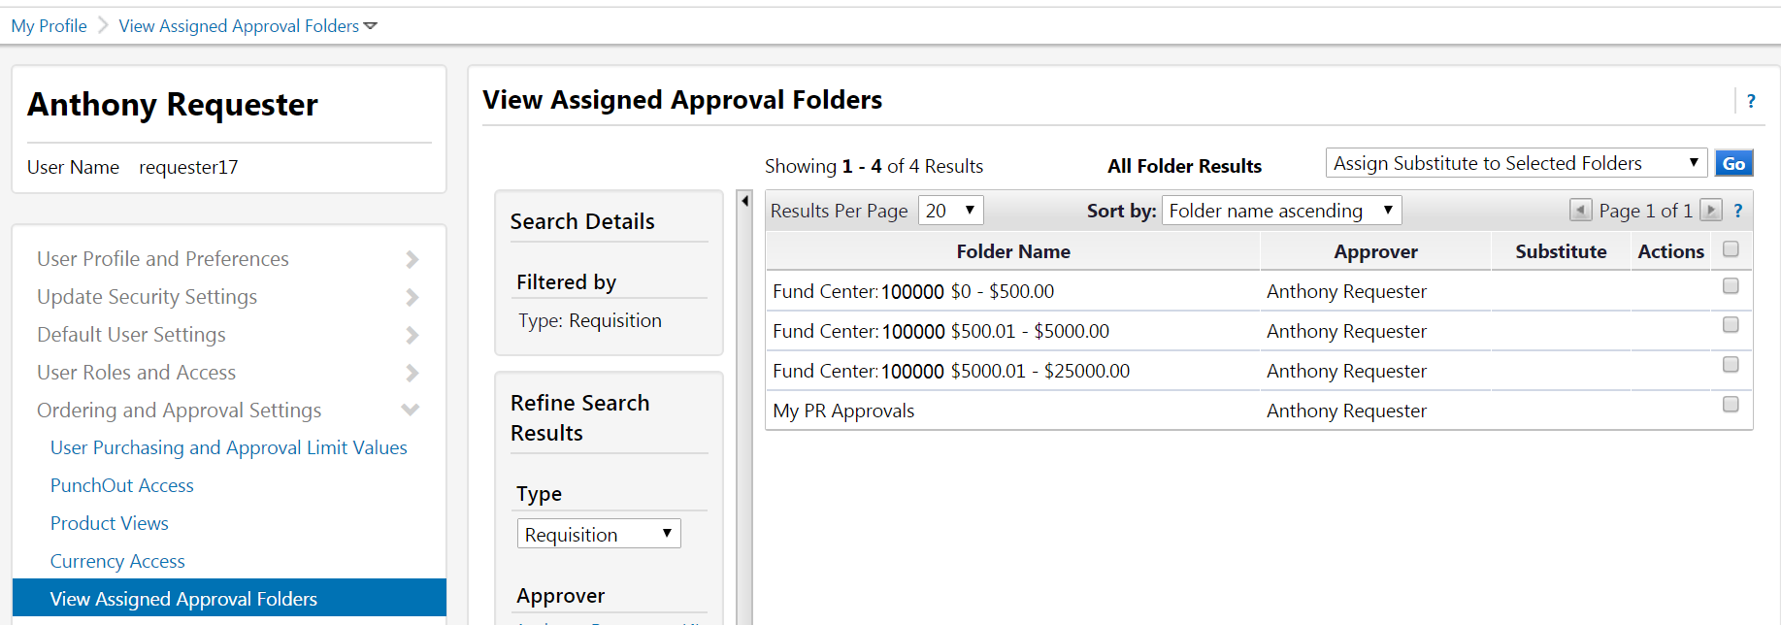Check the select-all folders header checkbox
The image size is (1781, 625).
coord(1731,249)
